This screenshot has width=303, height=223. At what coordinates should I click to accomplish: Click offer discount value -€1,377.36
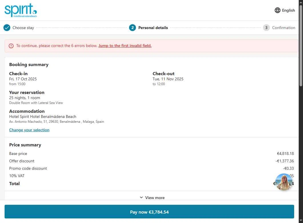[x=285, y=161]
